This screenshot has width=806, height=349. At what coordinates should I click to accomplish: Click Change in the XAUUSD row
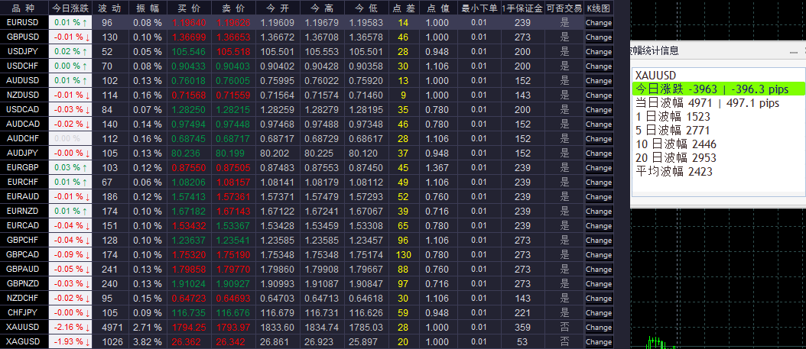598,328
